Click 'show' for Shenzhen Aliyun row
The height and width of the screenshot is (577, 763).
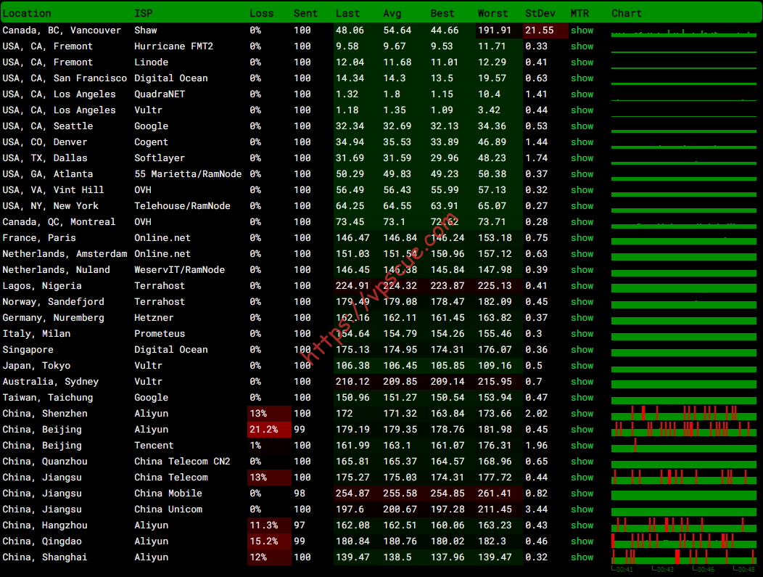click(582, 414)
